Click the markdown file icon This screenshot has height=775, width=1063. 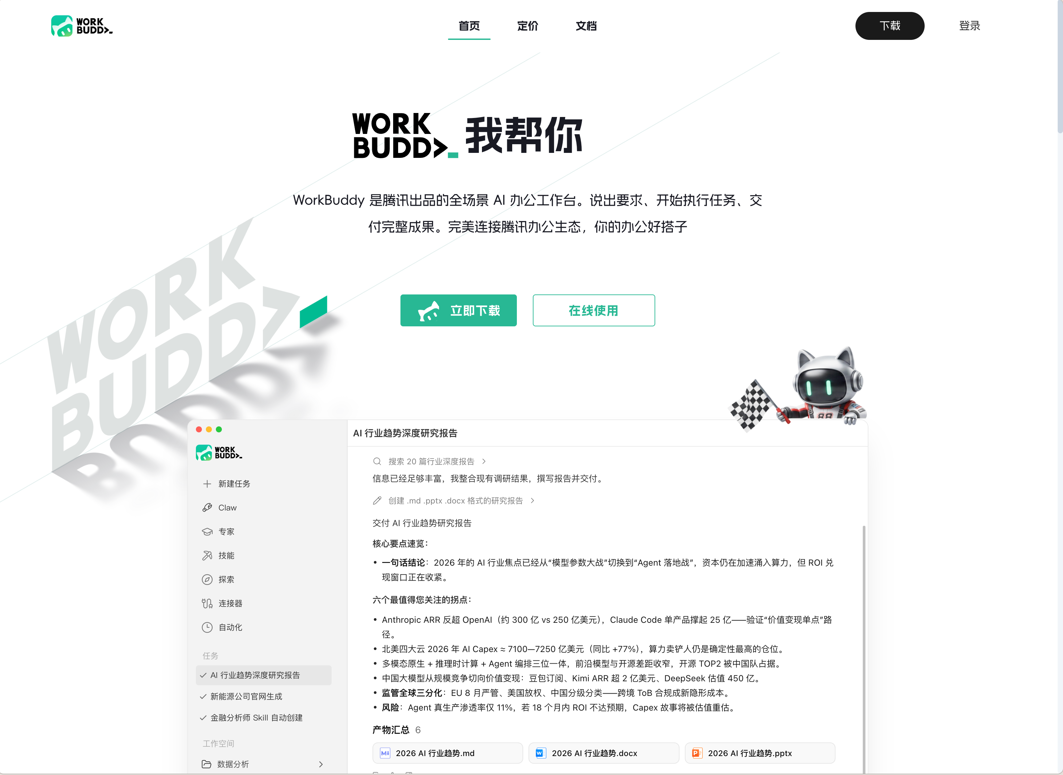[385, 753]
